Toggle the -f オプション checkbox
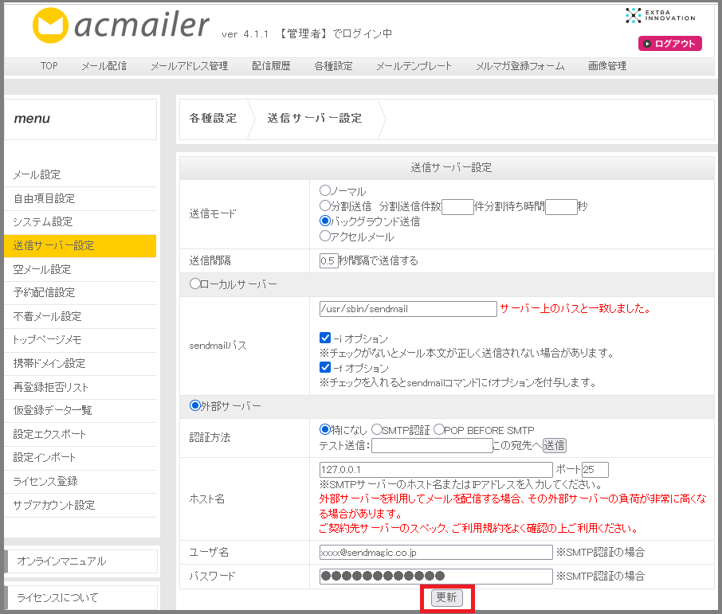This screenshot has width=722, height=614. (325, 368)
